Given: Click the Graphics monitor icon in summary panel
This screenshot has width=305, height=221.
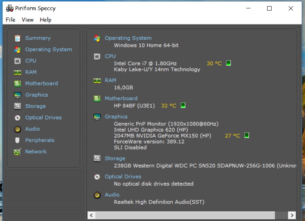Looking at the screenshot, I should pyautogui.click(x=97, y=117).
